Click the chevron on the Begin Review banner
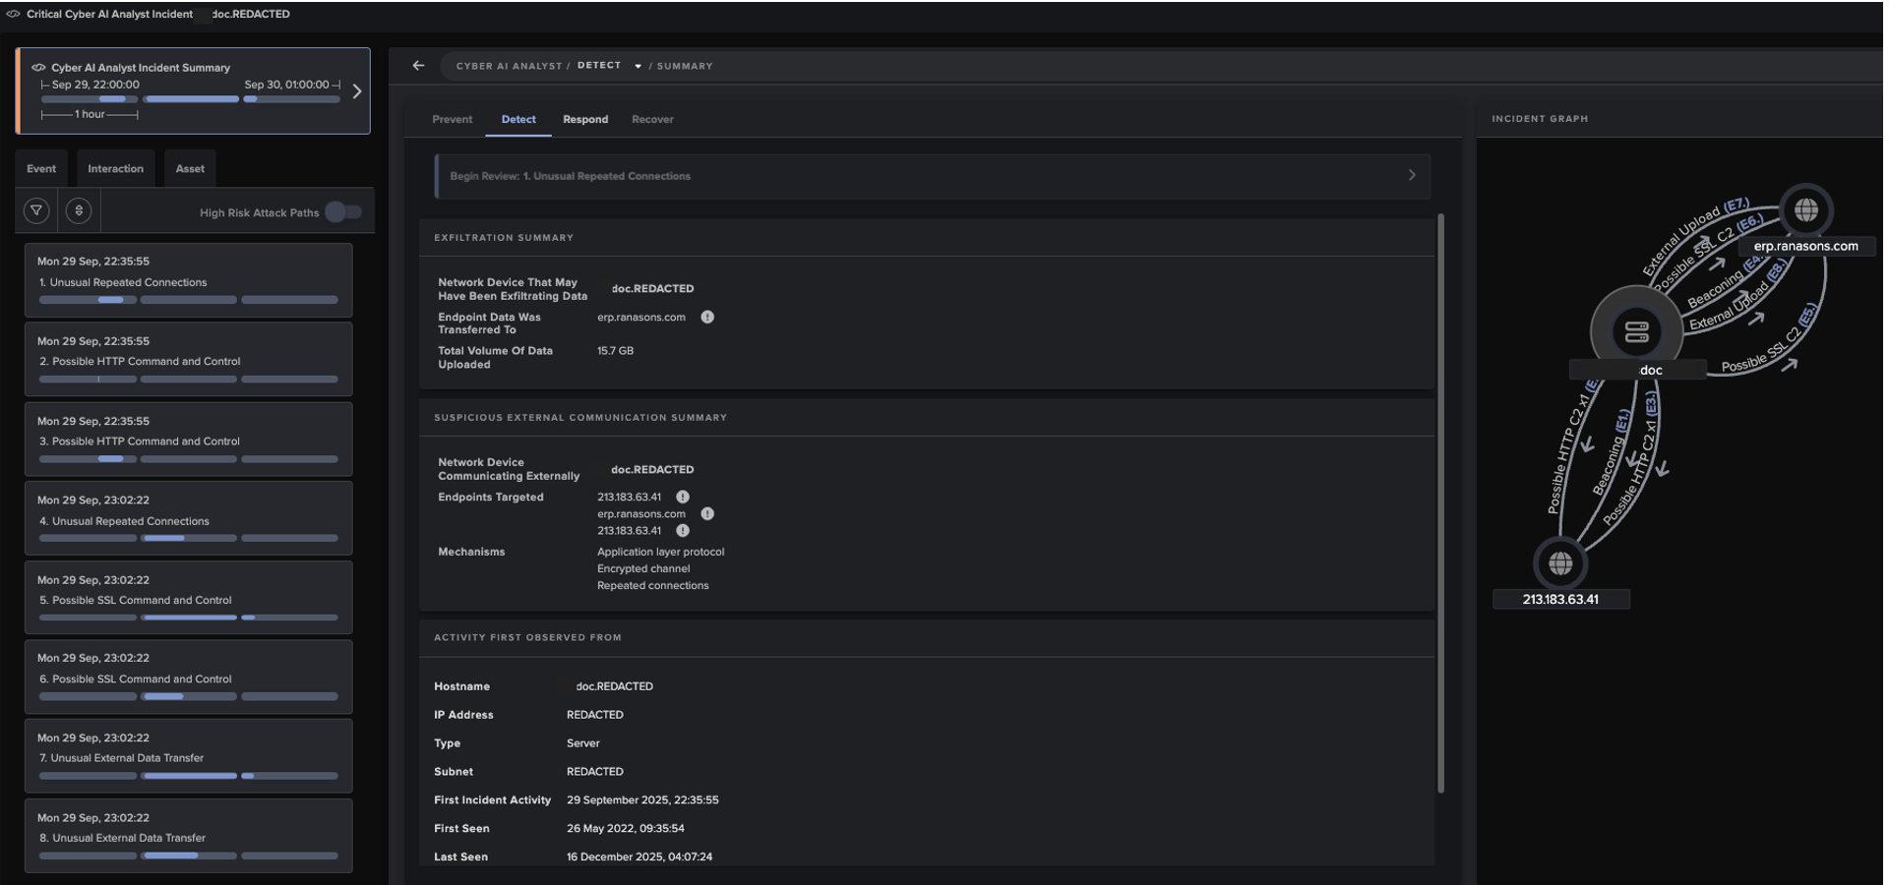Image resolution: width=1889 pixels, height=885 pixels. pyautogui.click(x=1412, y=175)
